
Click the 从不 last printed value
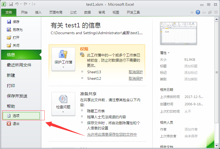tap(188, 112)
